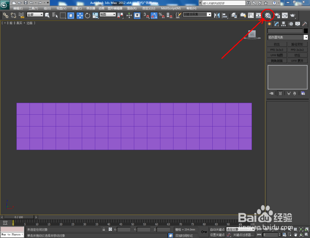Click the 挤出 modifier button
The image size is (310, 238).
click(277, 44)
